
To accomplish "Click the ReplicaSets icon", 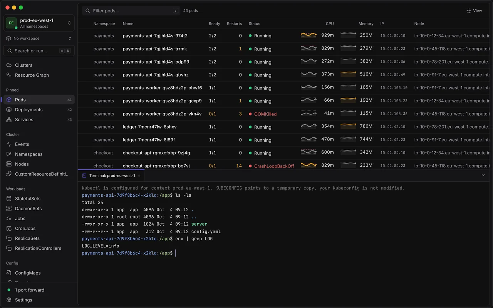I will 9,238.
